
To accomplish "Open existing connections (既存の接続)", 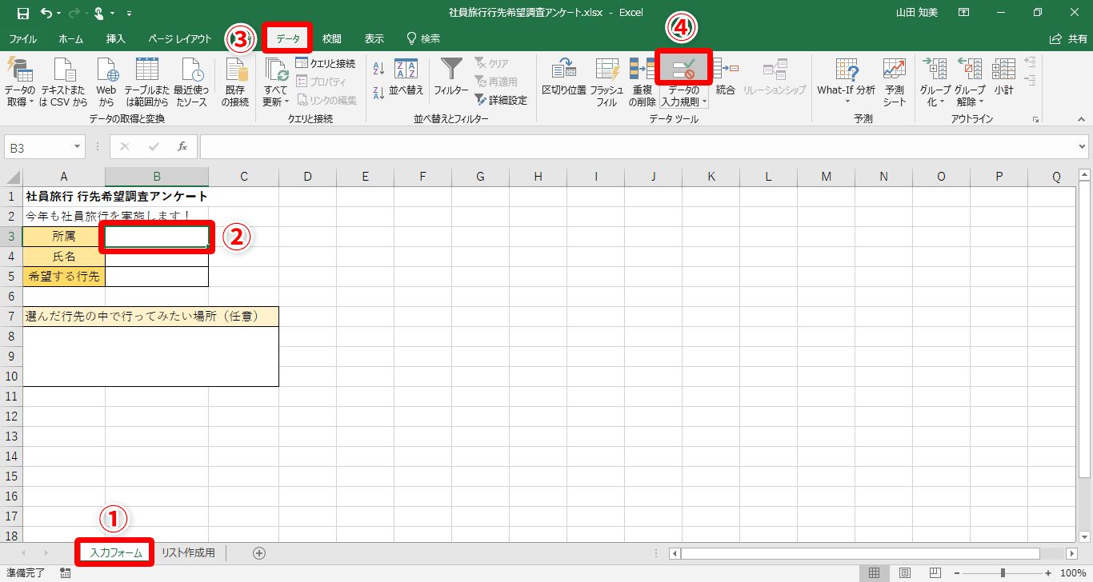I will [x=235, y=82].
